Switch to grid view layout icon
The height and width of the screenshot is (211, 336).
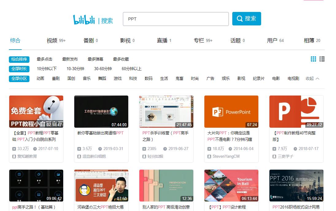click(x=313, y=59)
